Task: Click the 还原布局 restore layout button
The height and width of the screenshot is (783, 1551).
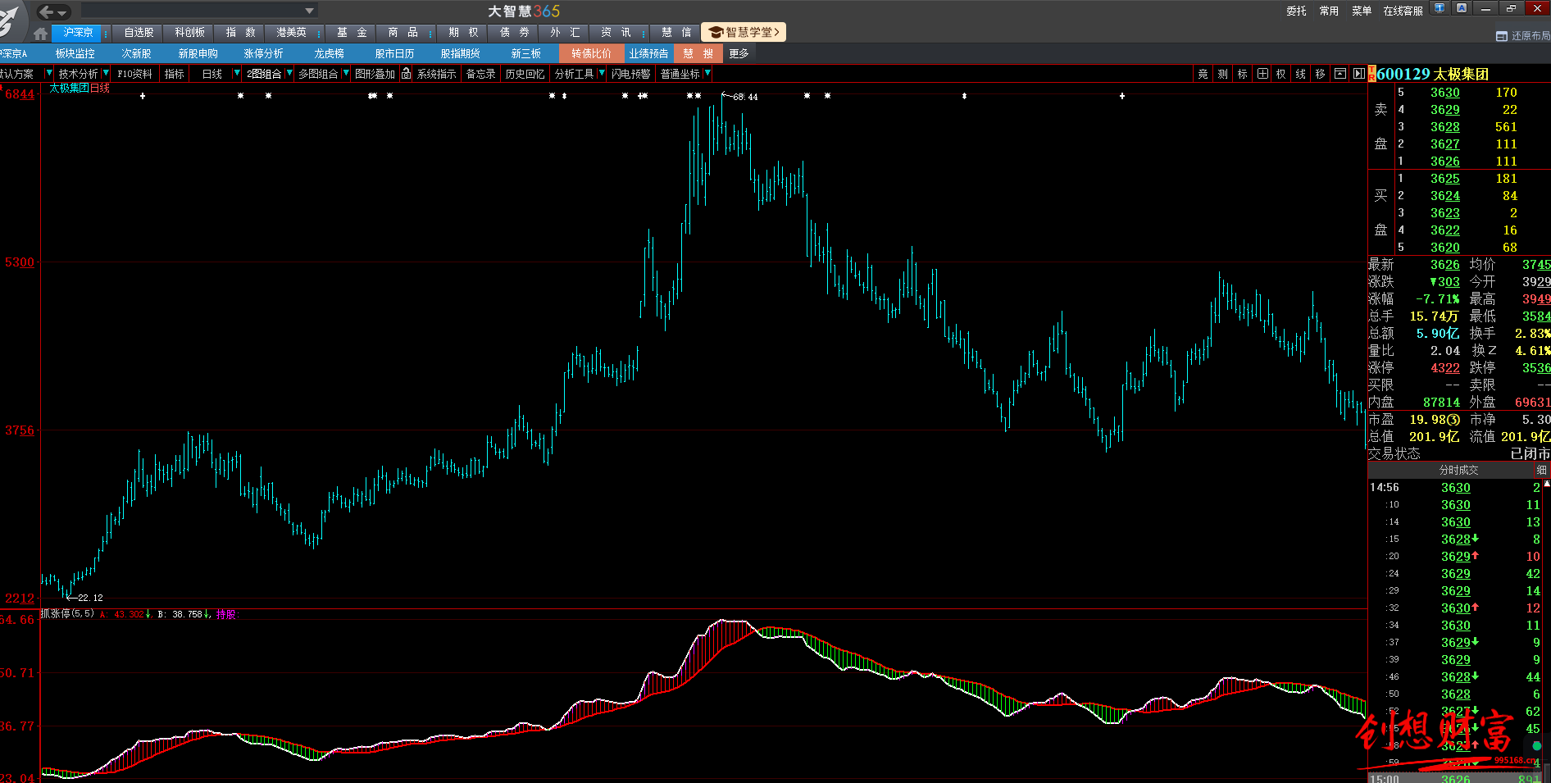Action: click(1523, 36)
